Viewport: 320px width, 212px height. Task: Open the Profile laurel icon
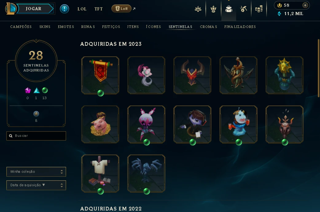(x=213, y=9)
